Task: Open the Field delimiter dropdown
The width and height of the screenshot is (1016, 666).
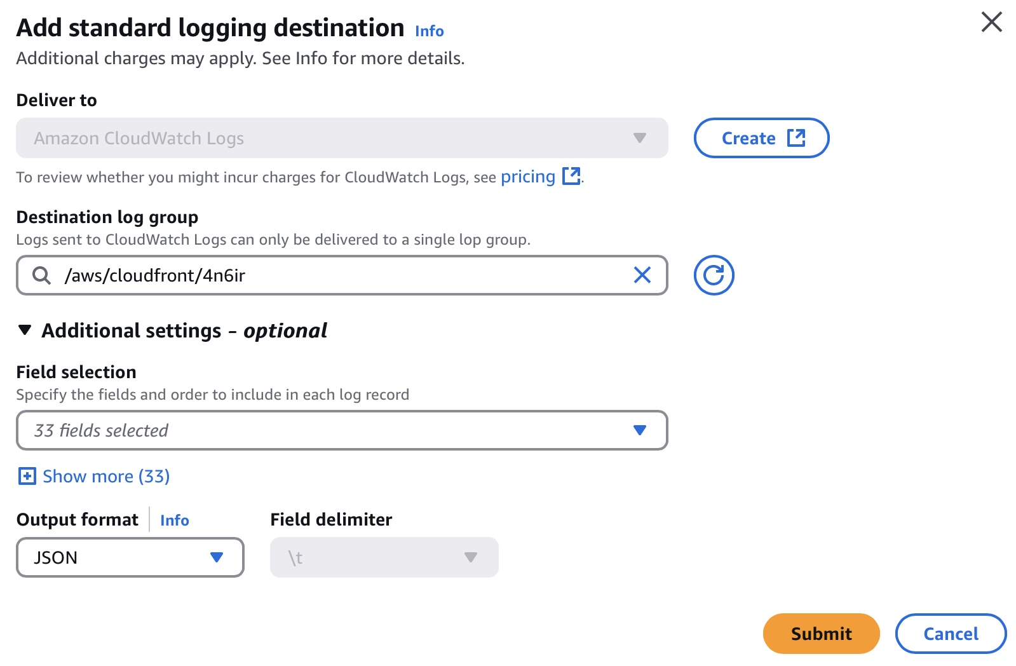Action: point(384,557)
